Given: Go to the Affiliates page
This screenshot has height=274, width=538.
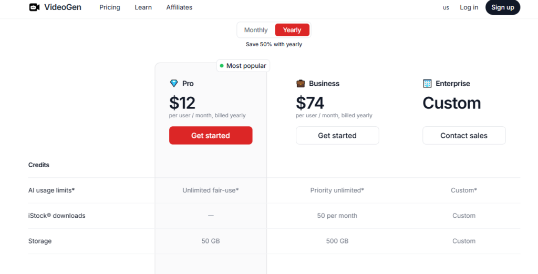Looking at the screenshot, I should (179, 7).
